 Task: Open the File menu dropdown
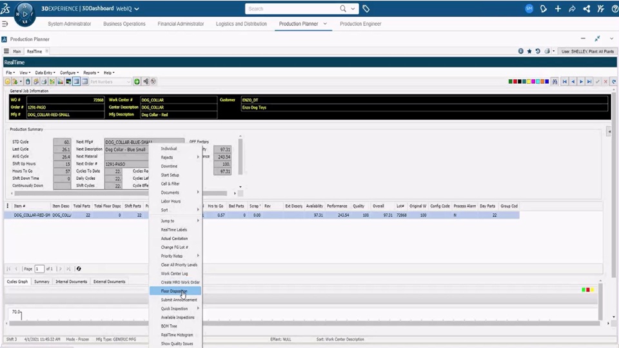(10, 73)
